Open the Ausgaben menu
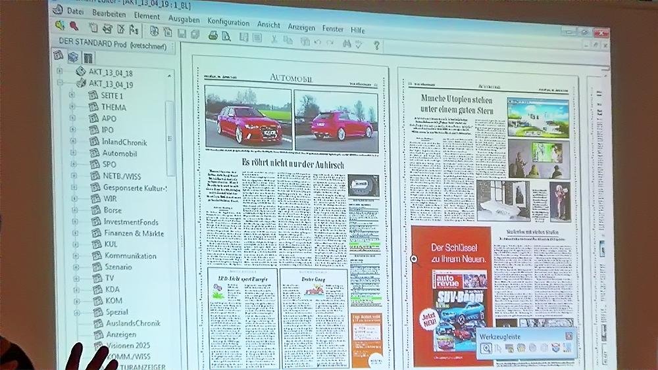The image size is (658, 370). pyautogui.click(x=184, y=19)
